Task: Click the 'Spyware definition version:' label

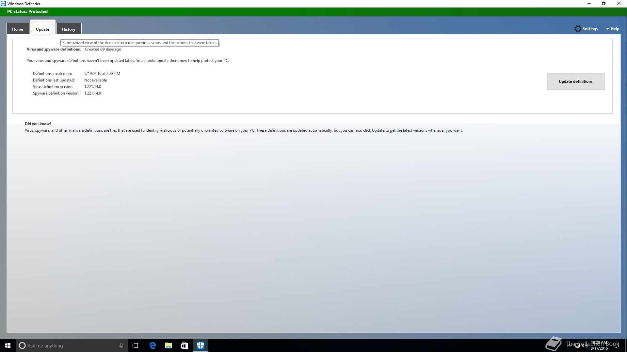Action: point(56,93)
